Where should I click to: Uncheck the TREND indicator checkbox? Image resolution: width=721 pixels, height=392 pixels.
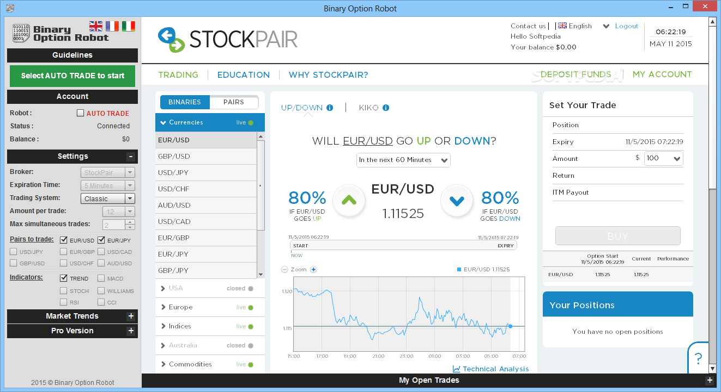tap(64, 278)
